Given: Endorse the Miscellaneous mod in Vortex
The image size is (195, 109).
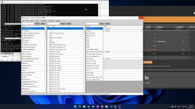Looking at the screenshot, I should pyautogui.click(x=183, y=41).
